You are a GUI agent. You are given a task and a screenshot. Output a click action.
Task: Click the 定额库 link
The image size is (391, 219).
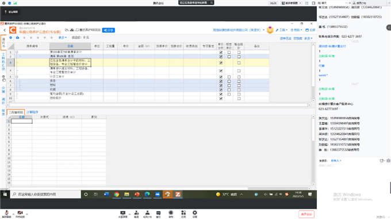point(297,38)
